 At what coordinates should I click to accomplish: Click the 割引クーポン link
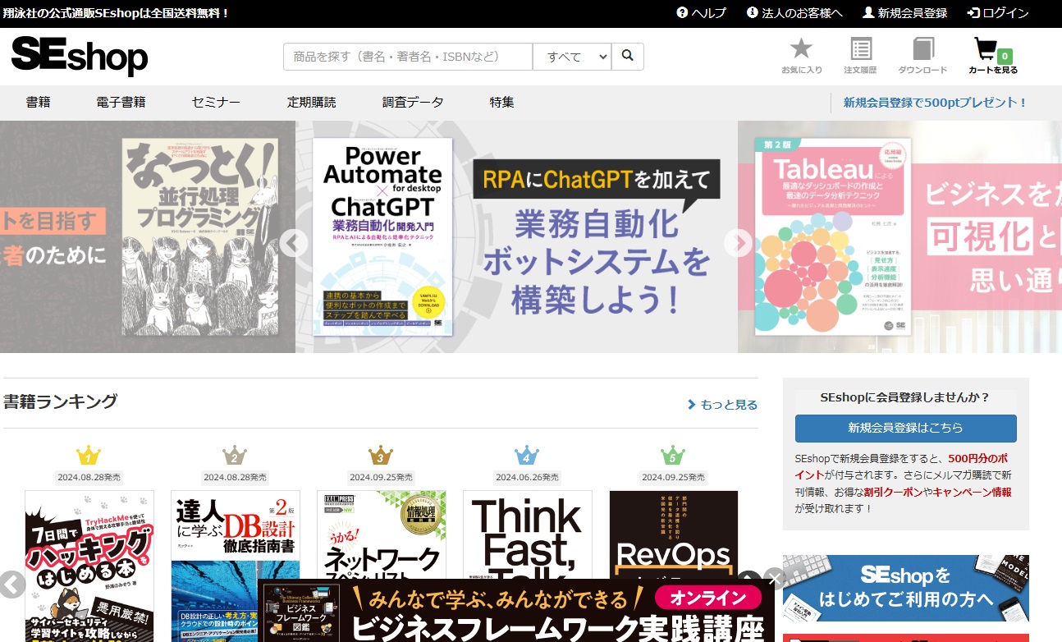pyautogui.click(x=892, y=492)
